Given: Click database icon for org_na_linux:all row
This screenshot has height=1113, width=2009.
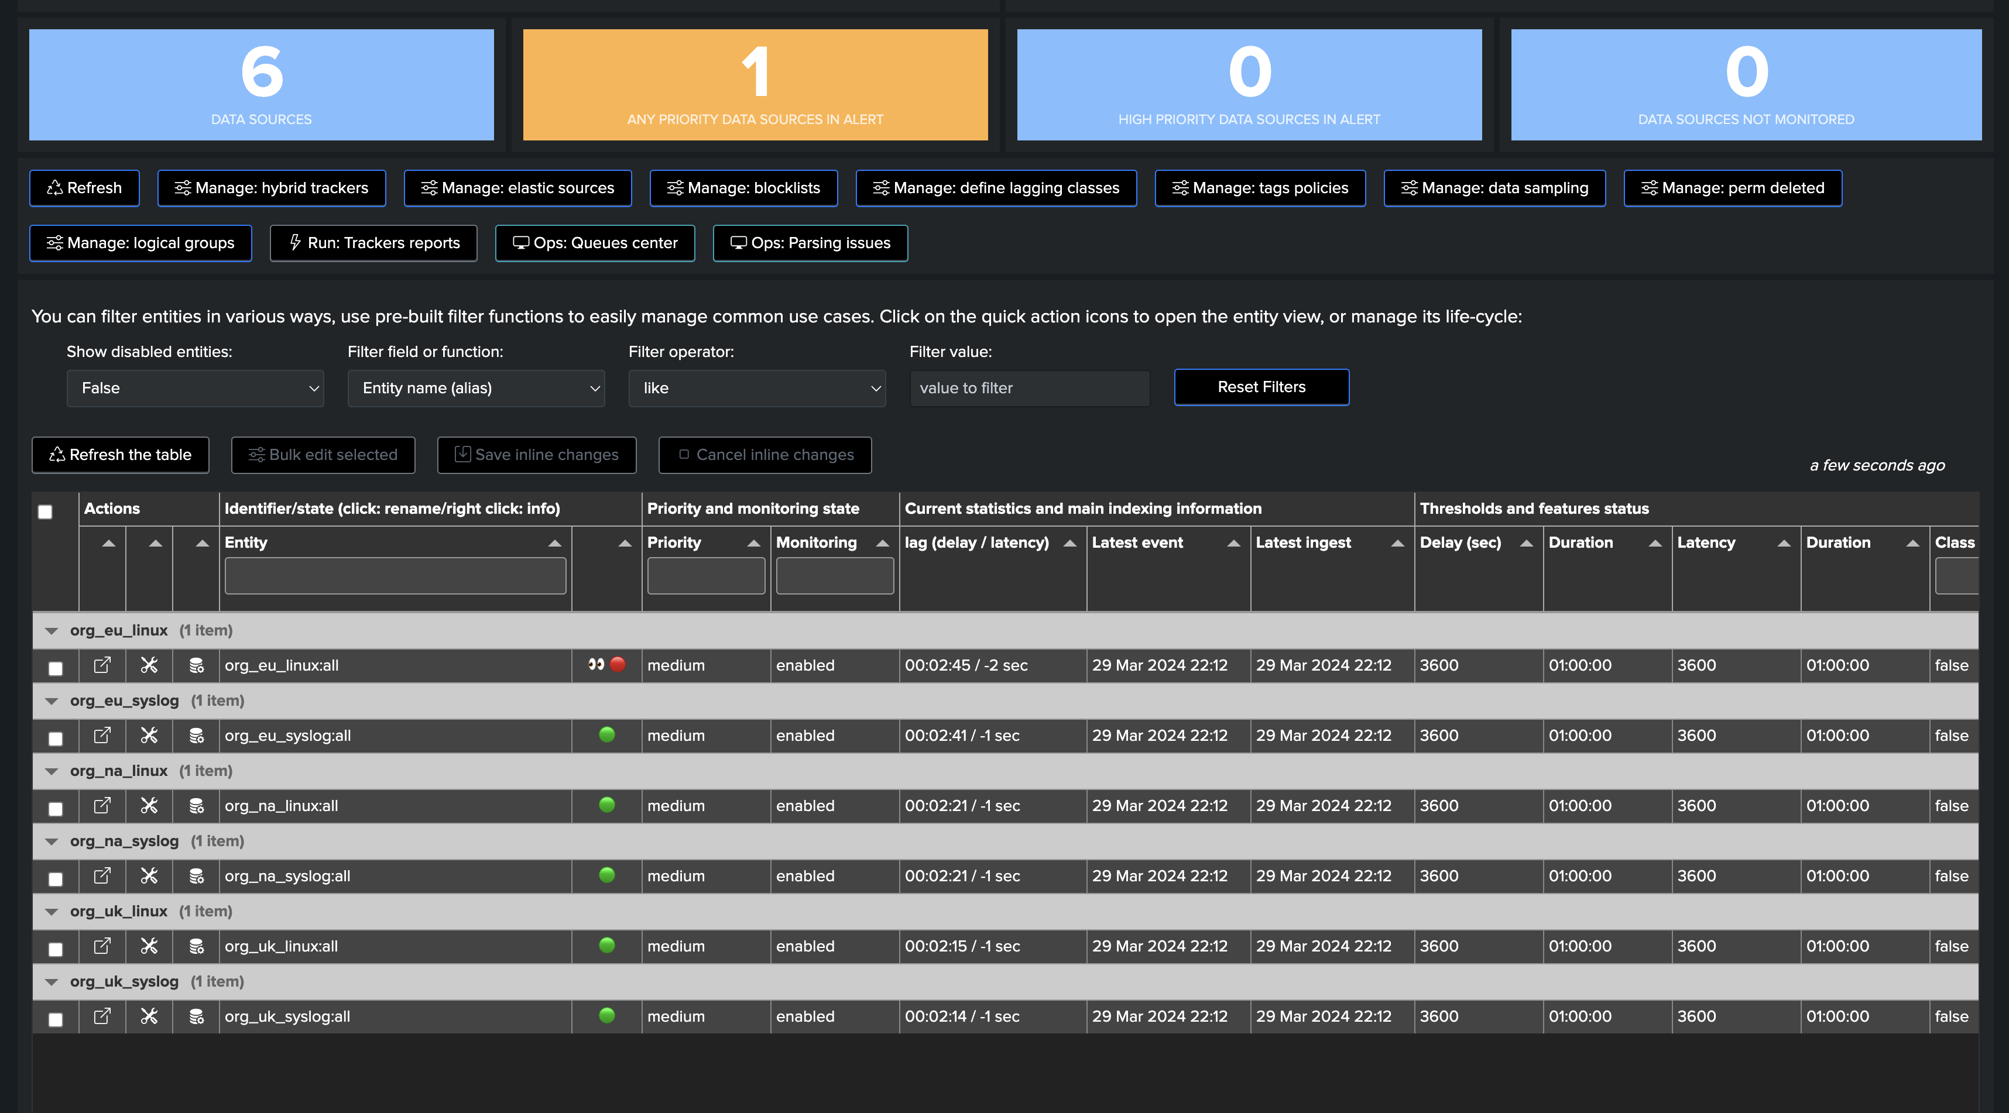Looking at the screenshot, I should [x=197, y=805].
